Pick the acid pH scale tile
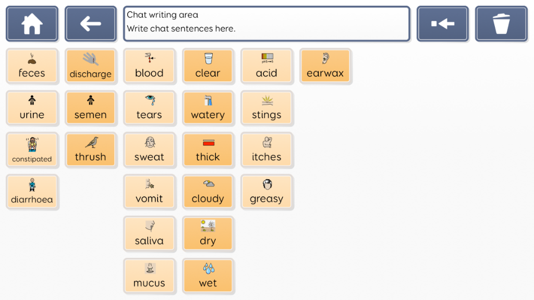 pyautogui.click(x=266, y=66)
